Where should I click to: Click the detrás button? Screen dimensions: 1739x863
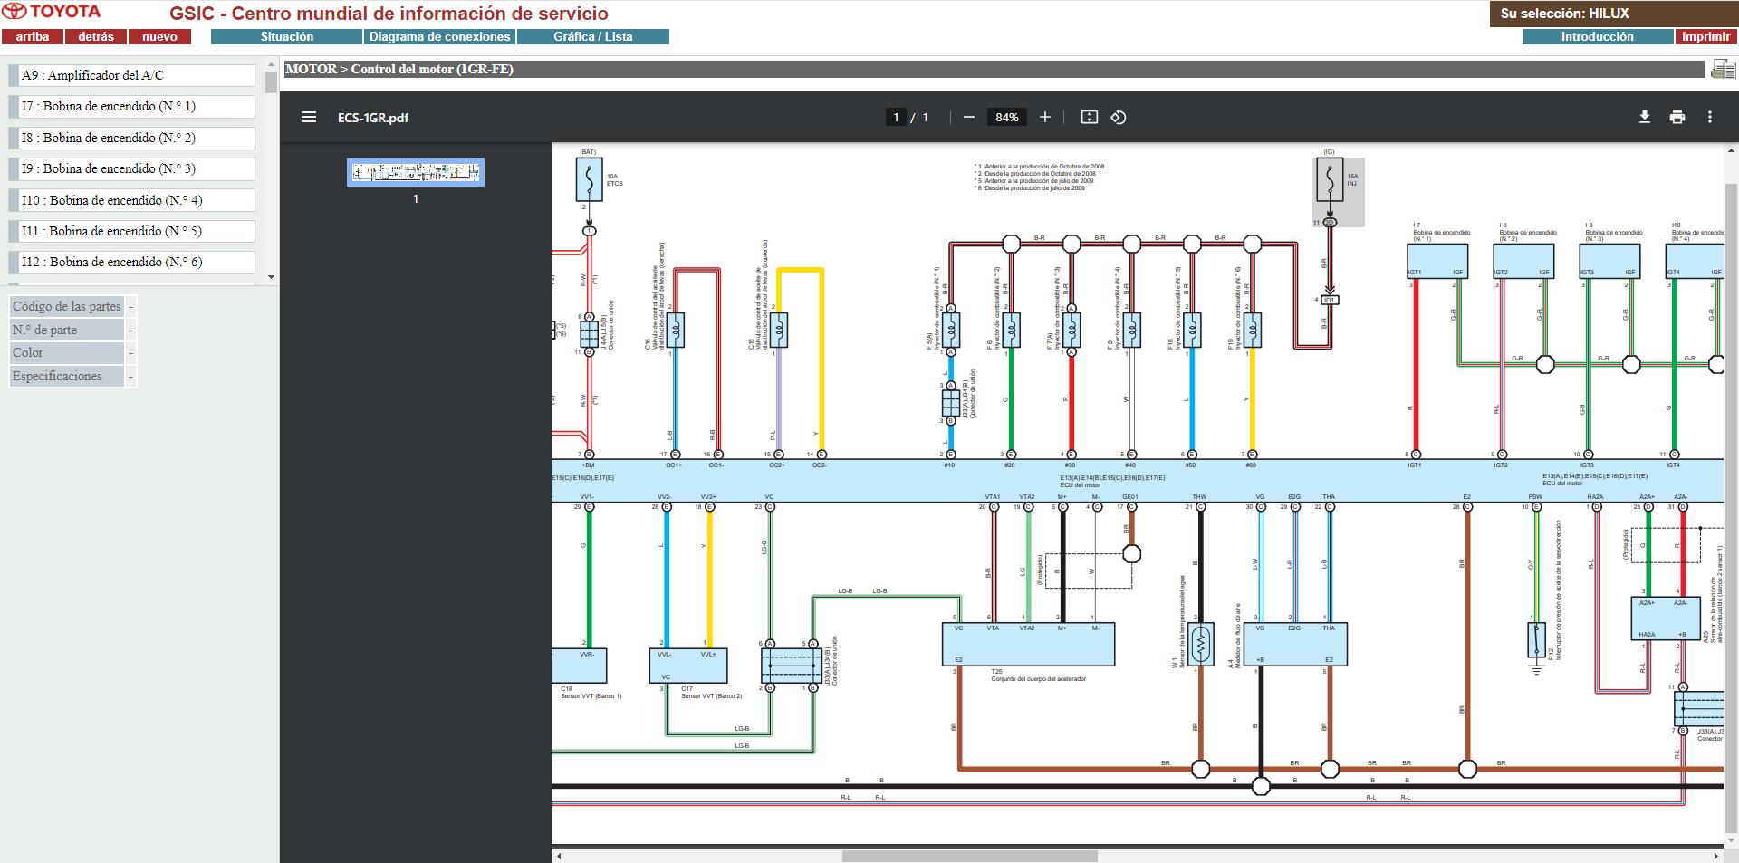[x=96, y=37]
